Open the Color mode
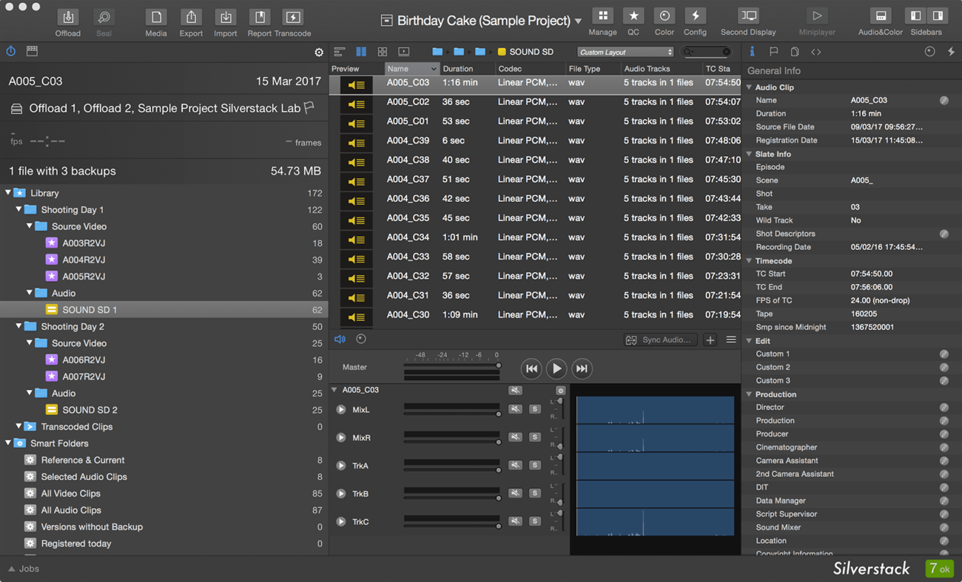 point(665,16)
